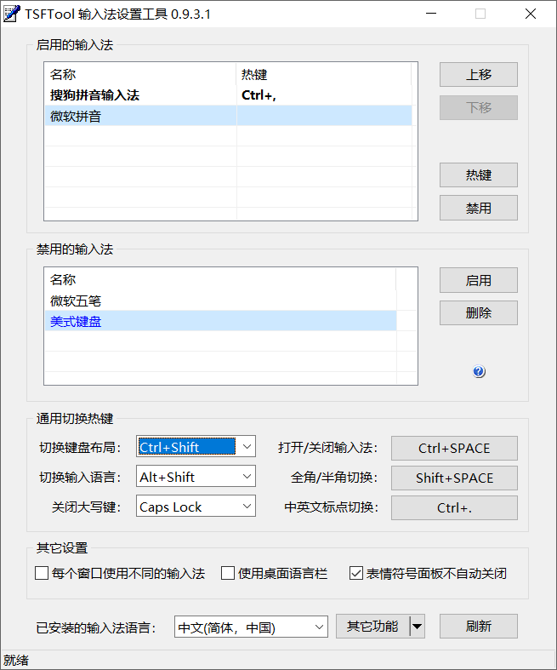This screenshot has width=557, height=670.
Task: Click the Shift+SPACE hotkey button
Action: click(454, 478)
